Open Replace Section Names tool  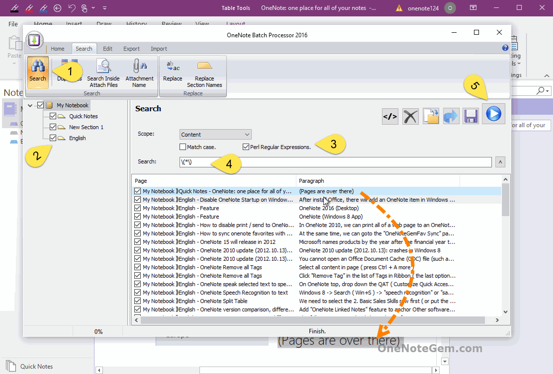(204, 73)
